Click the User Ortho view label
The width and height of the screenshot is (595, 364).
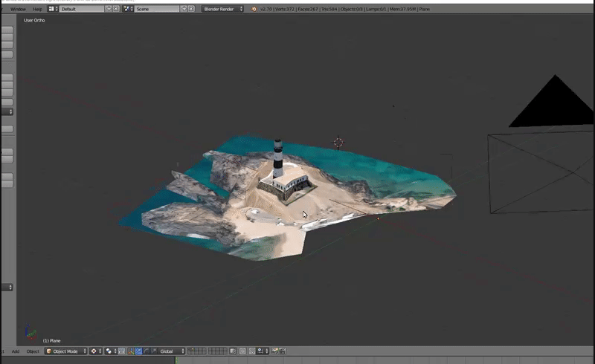pyautogui.click(x=34, y=20)
